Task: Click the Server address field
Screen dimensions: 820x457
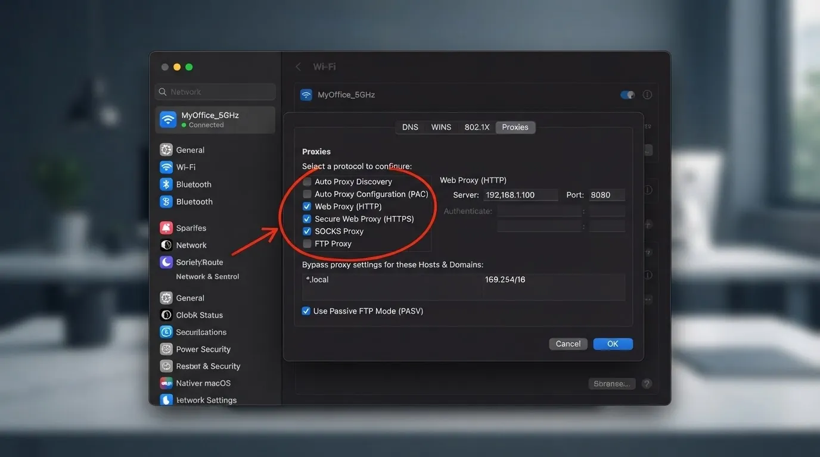Action: coord(520,195)
